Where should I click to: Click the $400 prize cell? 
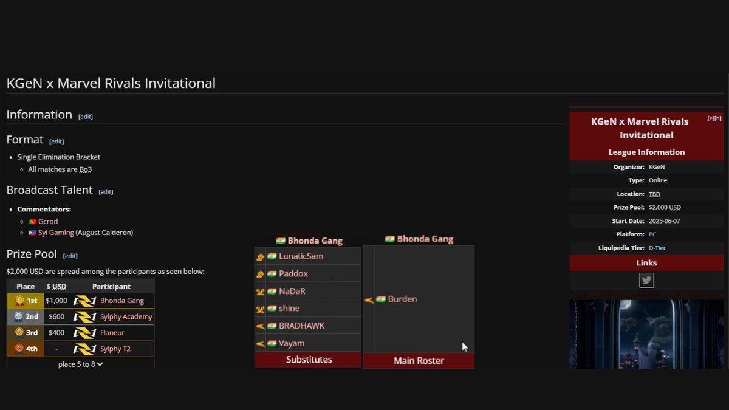pos(56,332)
